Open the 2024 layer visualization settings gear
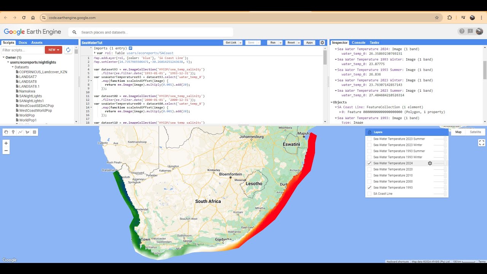487x274 pixels. click(x=430, y=163)
